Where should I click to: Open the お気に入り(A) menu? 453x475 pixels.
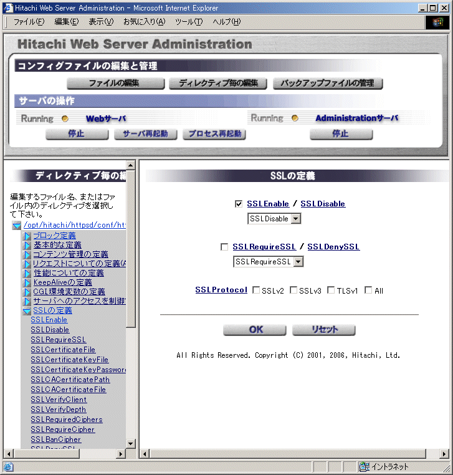(145, 22)
